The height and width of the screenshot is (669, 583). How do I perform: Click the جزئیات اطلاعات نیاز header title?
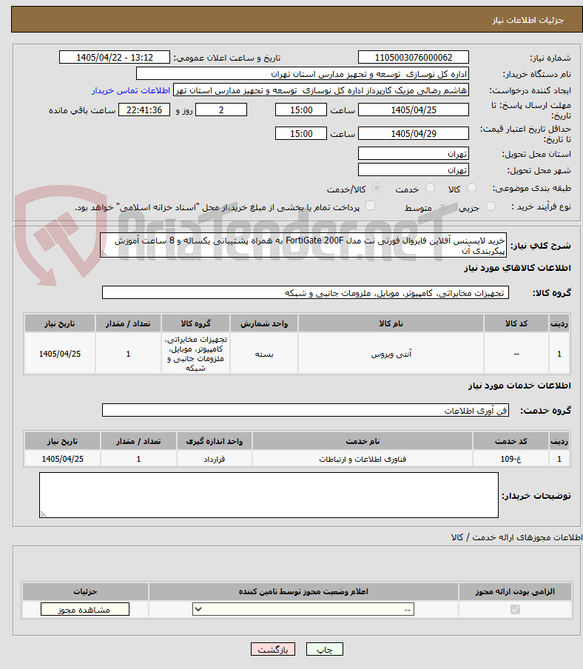point(528,20)
